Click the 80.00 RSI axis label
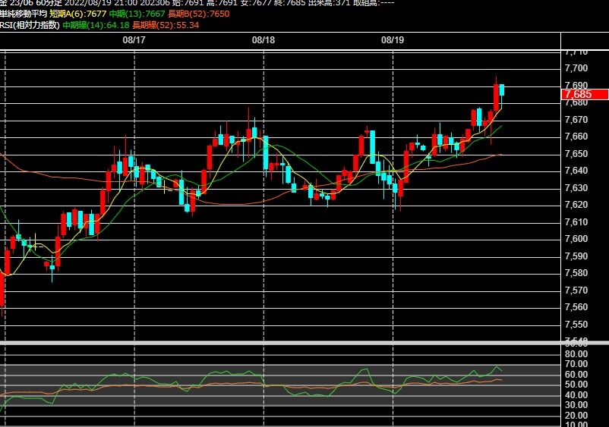609x427 pixels. (576, 353)
